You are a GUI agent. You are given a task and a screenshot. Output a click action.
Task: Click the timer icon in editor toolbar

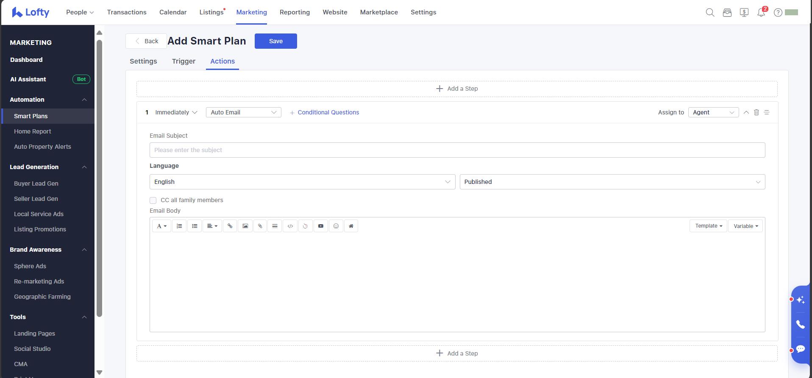(305, 226)
